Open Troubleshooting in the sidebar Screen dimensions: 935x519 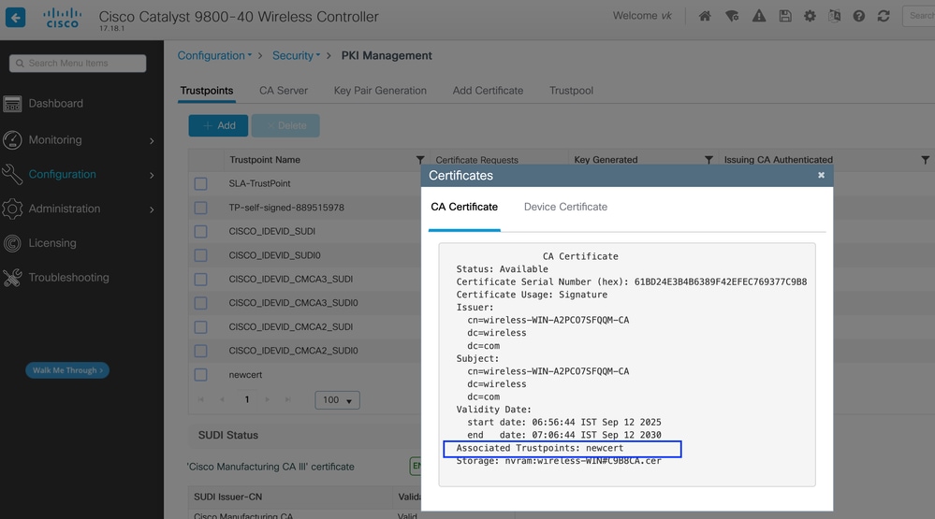click(x=68, y=278)
